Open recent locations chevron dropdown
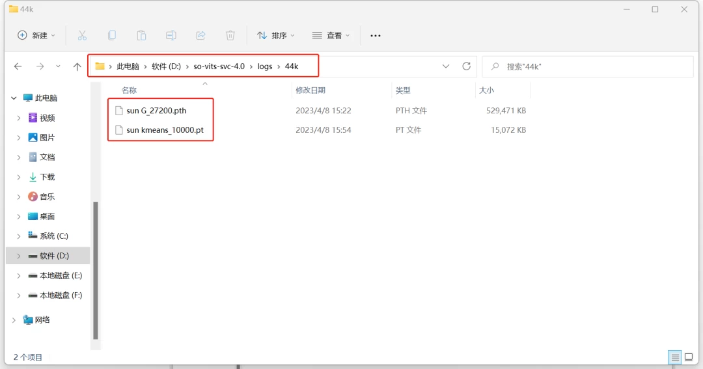The width and height of the screenshot is (703, 369). [58, 66]
